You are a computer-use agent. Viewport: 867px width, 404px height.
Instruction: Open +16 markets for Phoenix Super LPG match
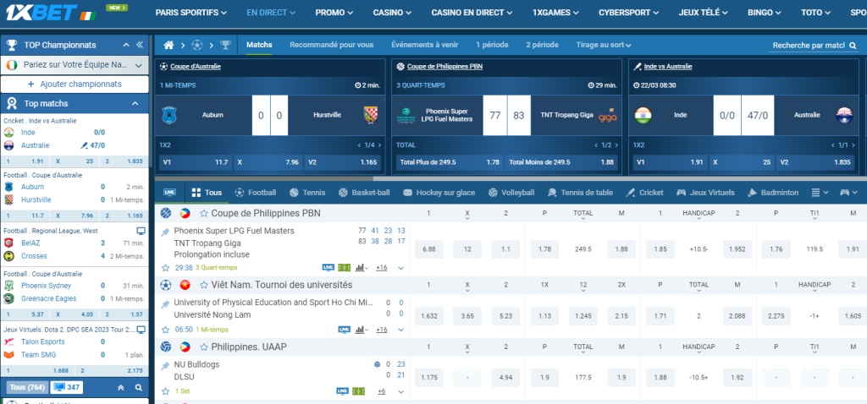(382, 268)
